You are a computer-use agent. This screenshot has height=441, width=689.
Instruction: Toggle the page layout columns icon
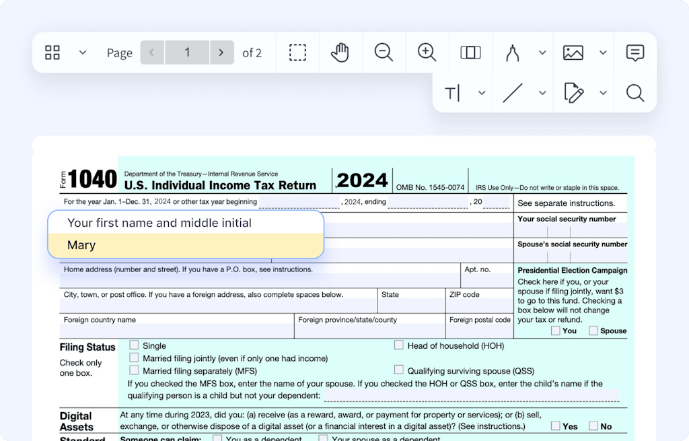pos(470,53)
